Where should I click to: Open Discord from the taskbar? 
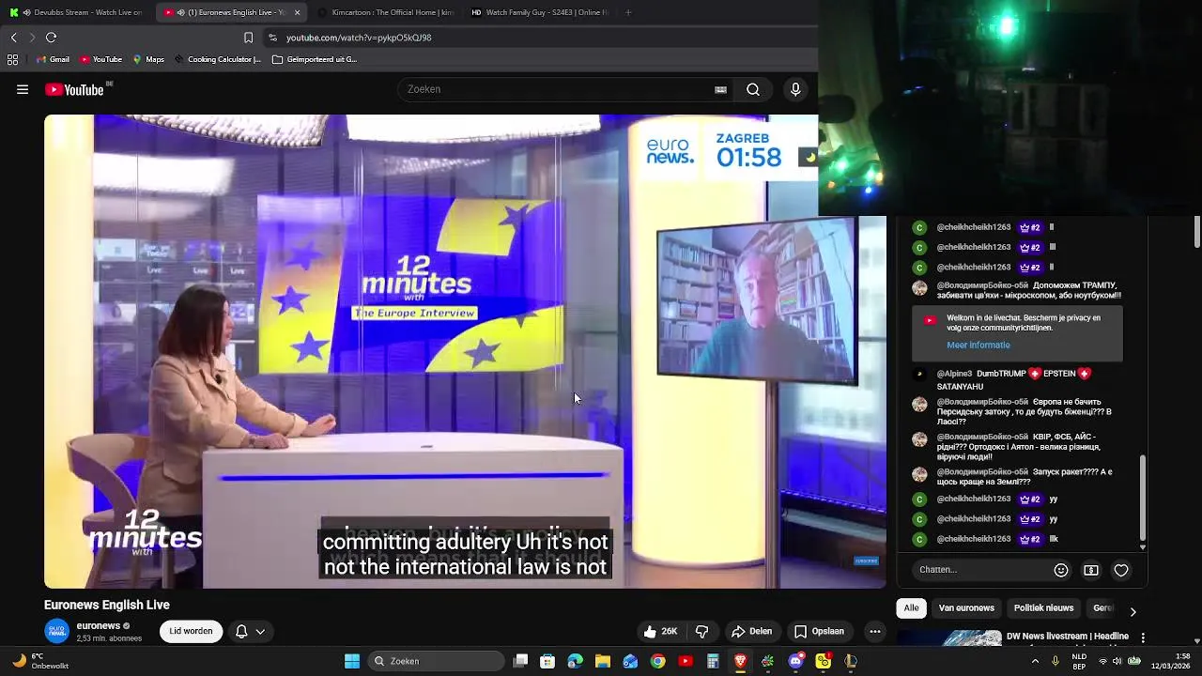pos(795,661)
